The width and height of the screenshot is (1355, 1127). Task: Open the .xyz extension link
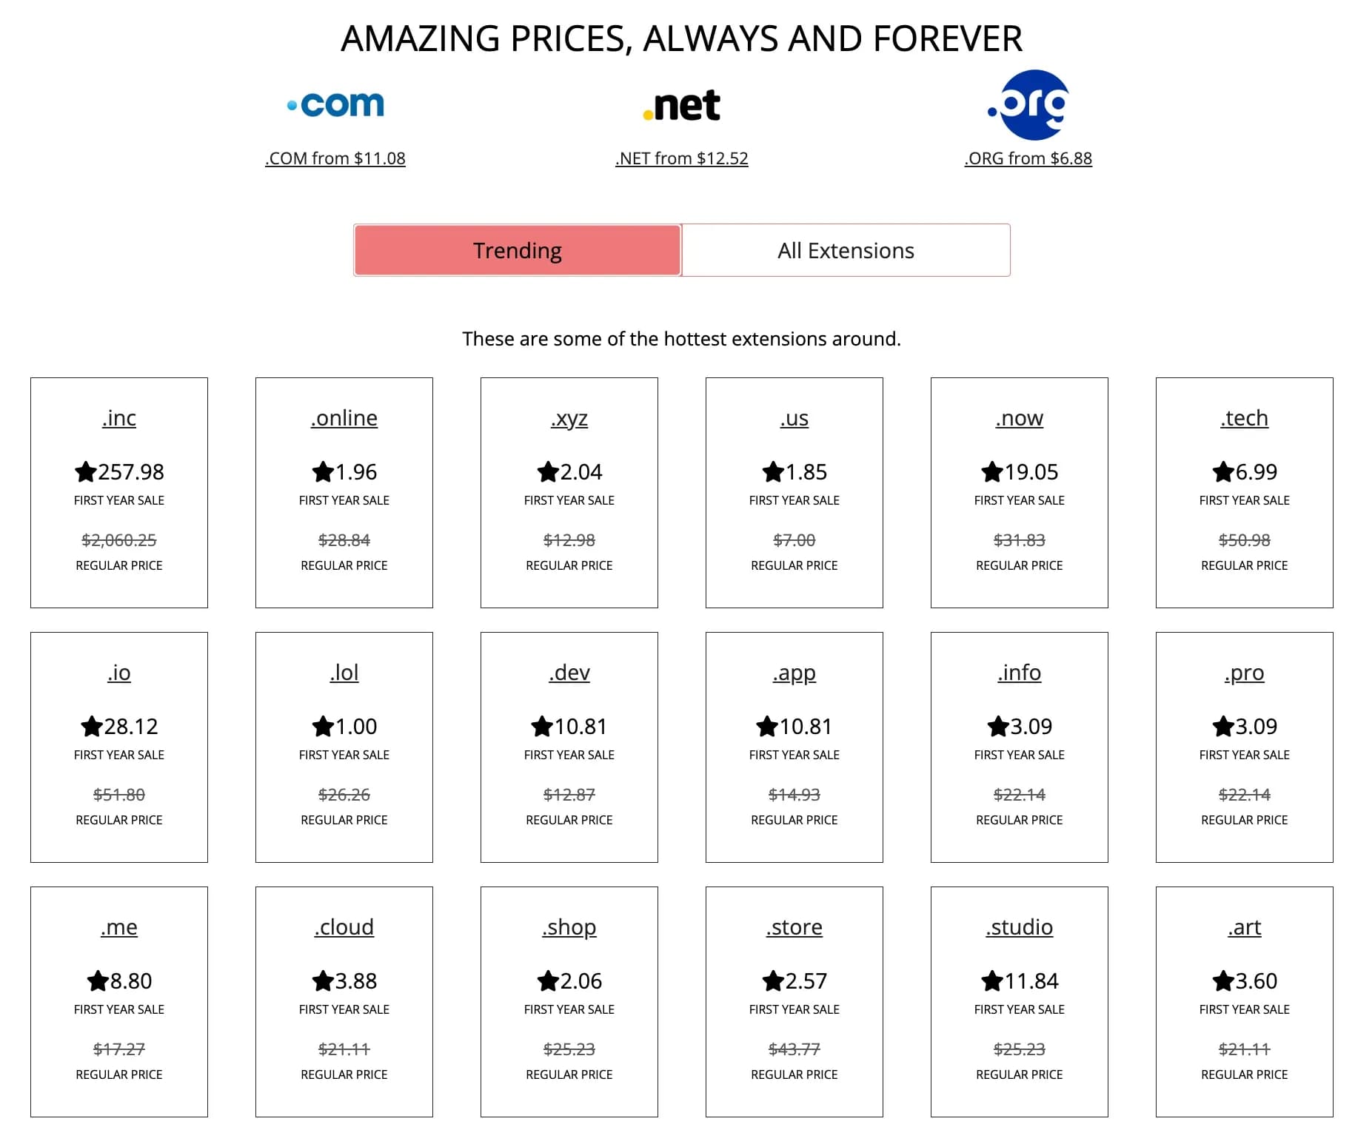(569, 417)
